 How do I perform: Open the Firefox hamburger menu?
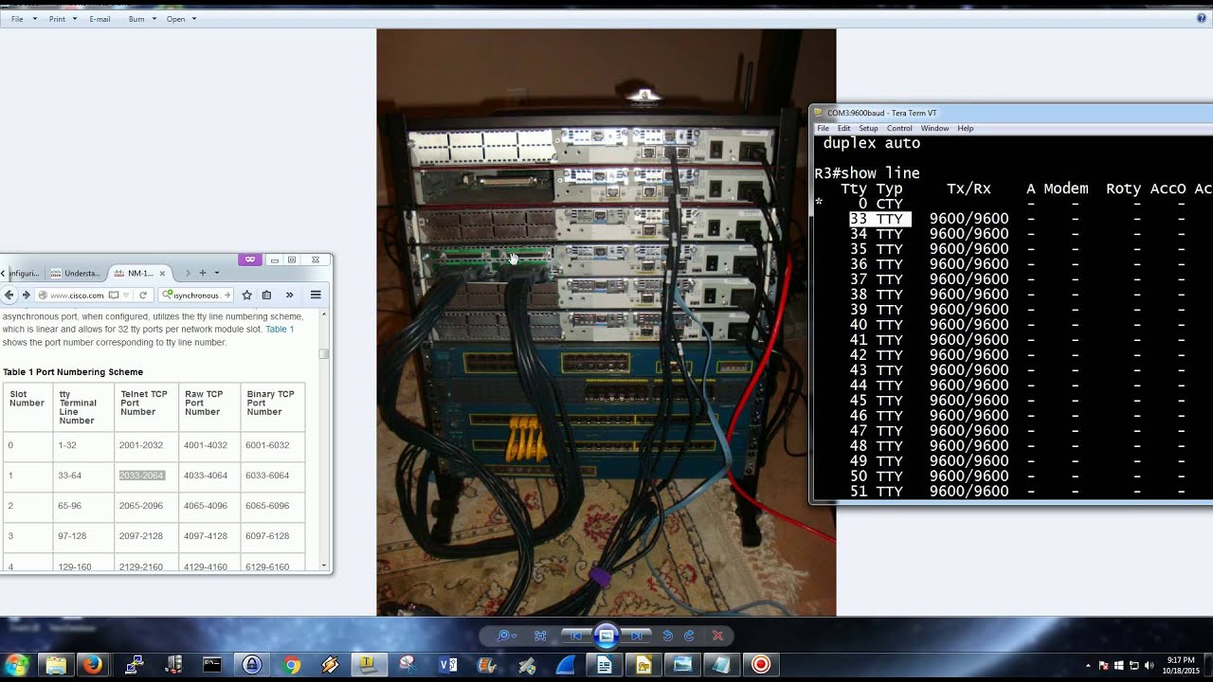tap(316, 295)
